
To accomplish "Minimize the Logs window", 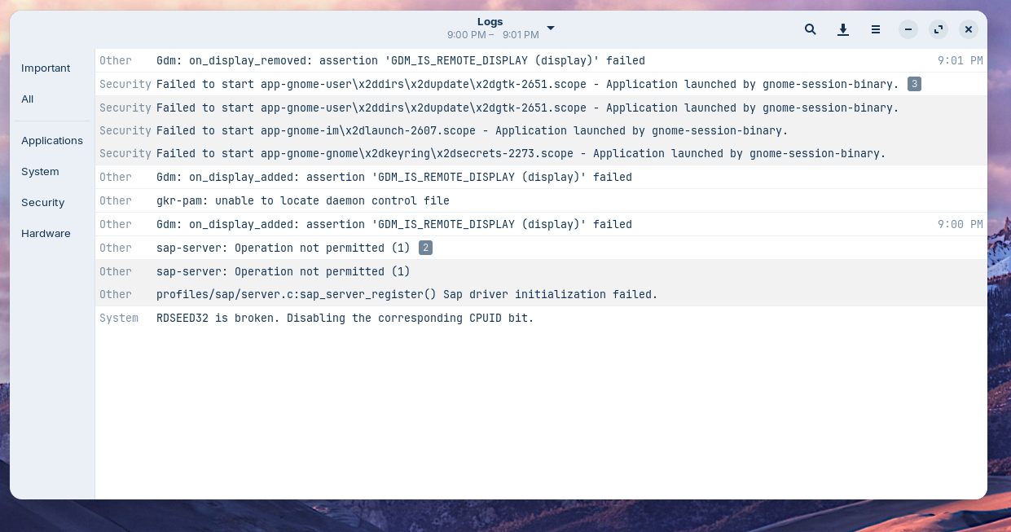I will tap(908, 29).
